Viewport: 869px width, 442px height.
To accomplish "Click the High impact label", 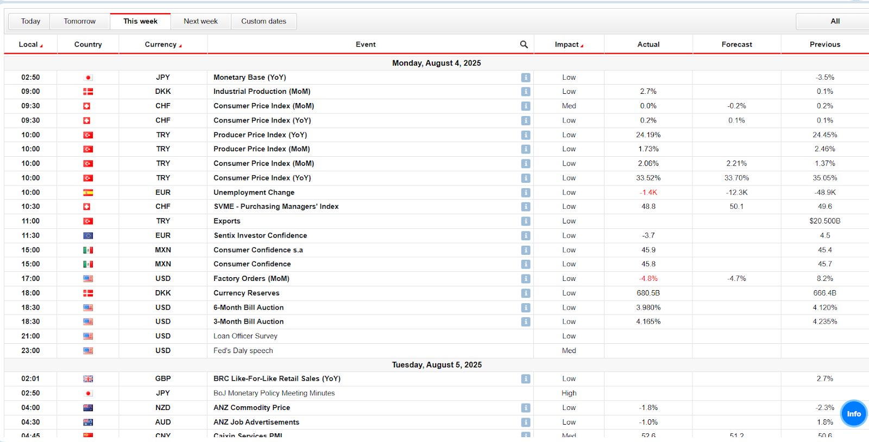I will (x=569, y=393).
